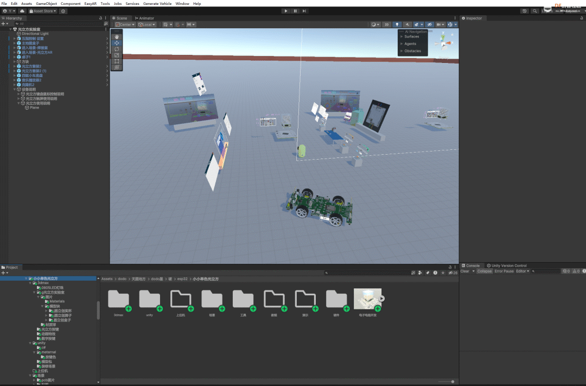This screenshot has height=386, width=586.
Task: Open the Component menu
Action: (x=71, y=3)
